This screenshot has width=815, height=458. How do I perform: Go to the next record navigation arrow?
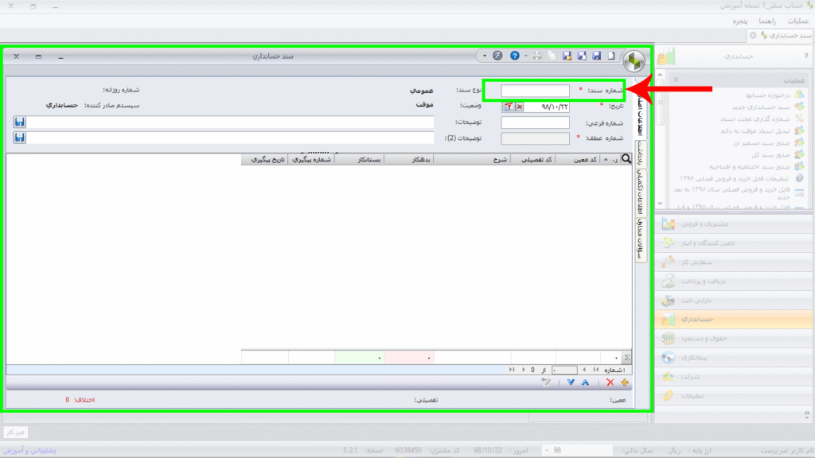pyautogui.click(x=524, y=370)
